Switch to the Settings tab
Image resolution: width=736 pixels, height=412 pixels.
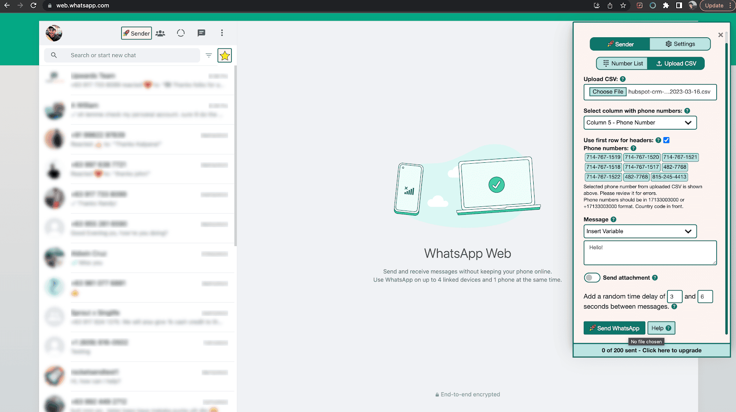[x=680, y=44]
